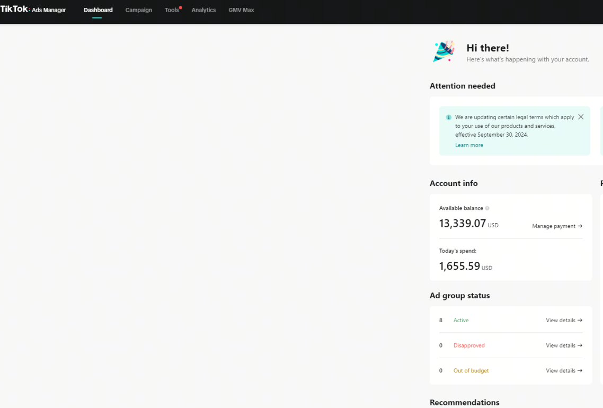Click the green Active status label
The width and height of the screenshot is (603, 408).
[x=461, y=321]
